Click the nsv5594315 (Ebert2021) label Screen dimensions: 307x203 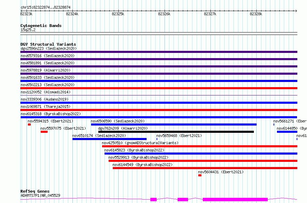(50, 121)
